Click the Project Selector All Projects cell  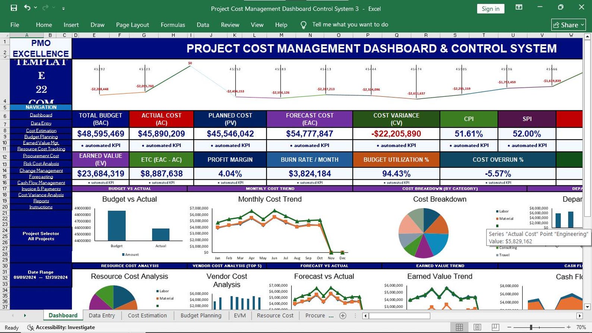click(41, 236)
